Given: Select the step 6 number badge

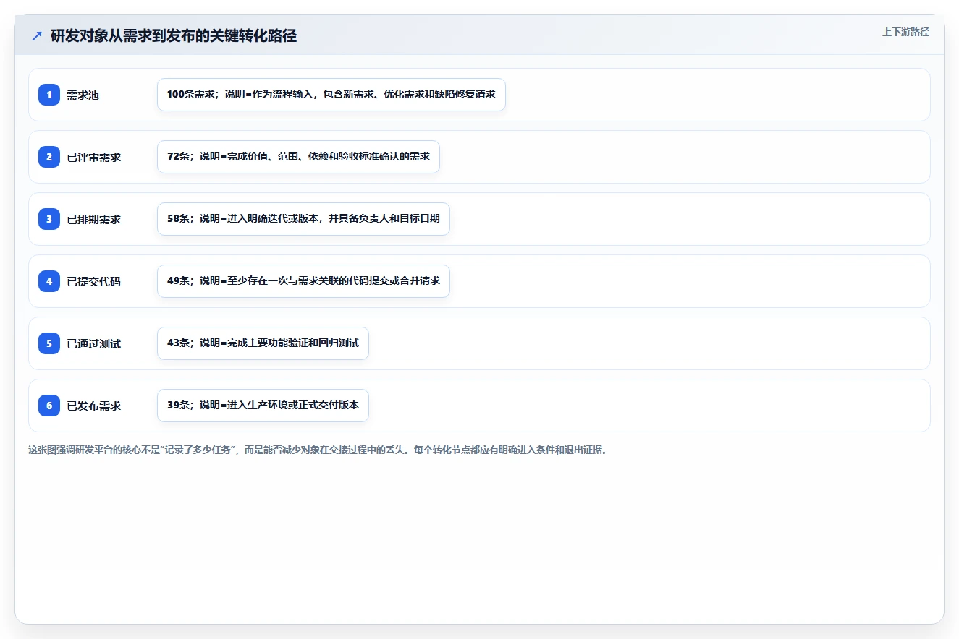Looking at the screenshot, I should 49,406.
